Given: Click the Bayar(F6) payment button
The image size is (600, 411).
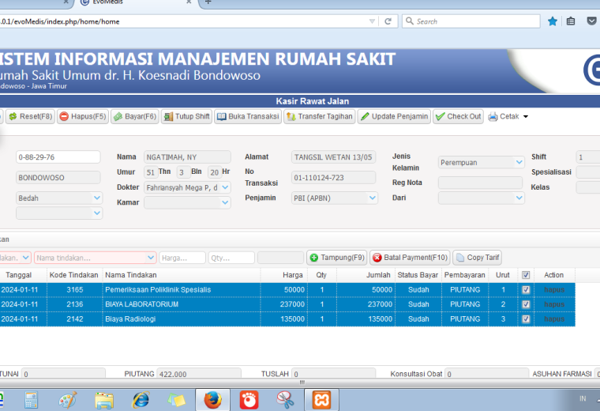Looking at the screenshot, I should 135,116.
